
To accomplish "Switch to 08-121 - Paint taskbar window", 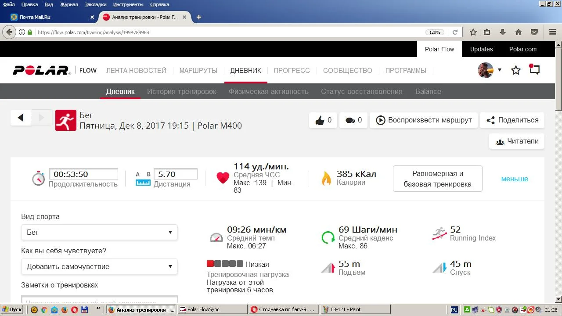I will point(355,309).
